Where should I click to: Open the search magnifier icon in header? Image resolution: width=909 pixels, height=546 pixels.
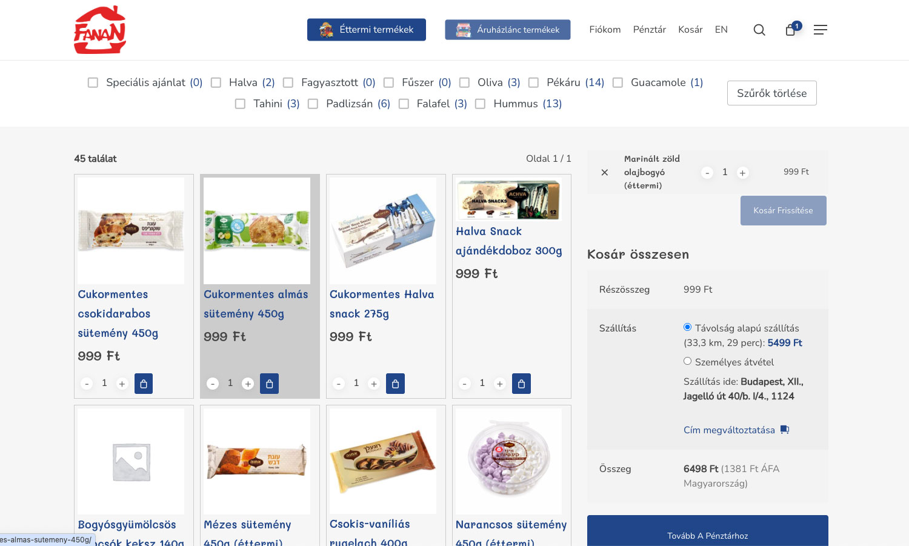[759, 30]
